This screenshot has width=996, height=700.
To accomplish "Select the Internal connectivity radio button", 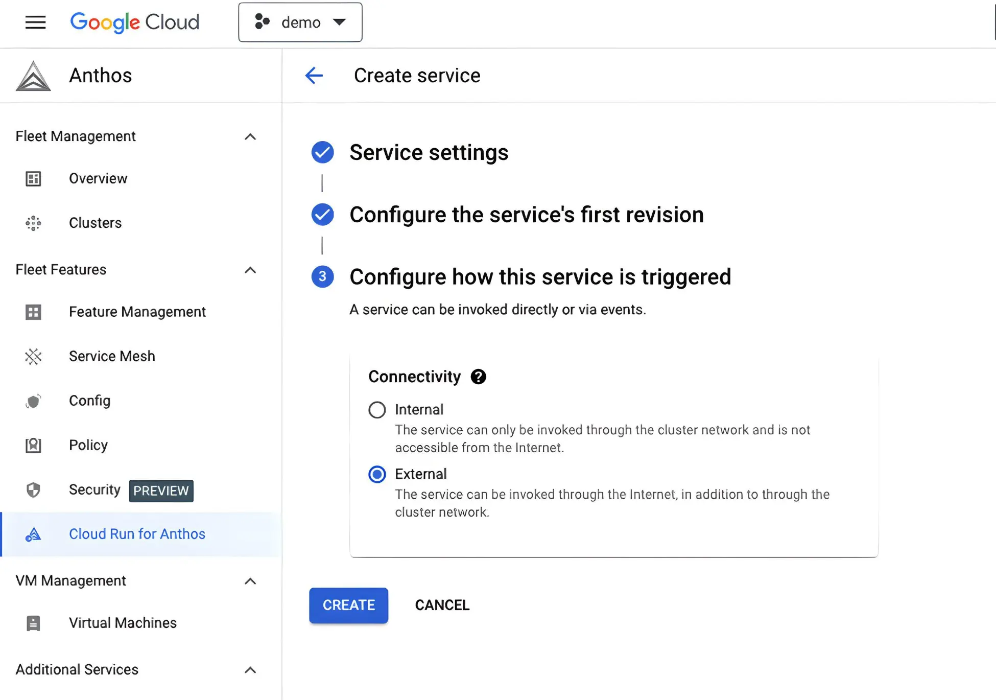I will pos(377,410).
